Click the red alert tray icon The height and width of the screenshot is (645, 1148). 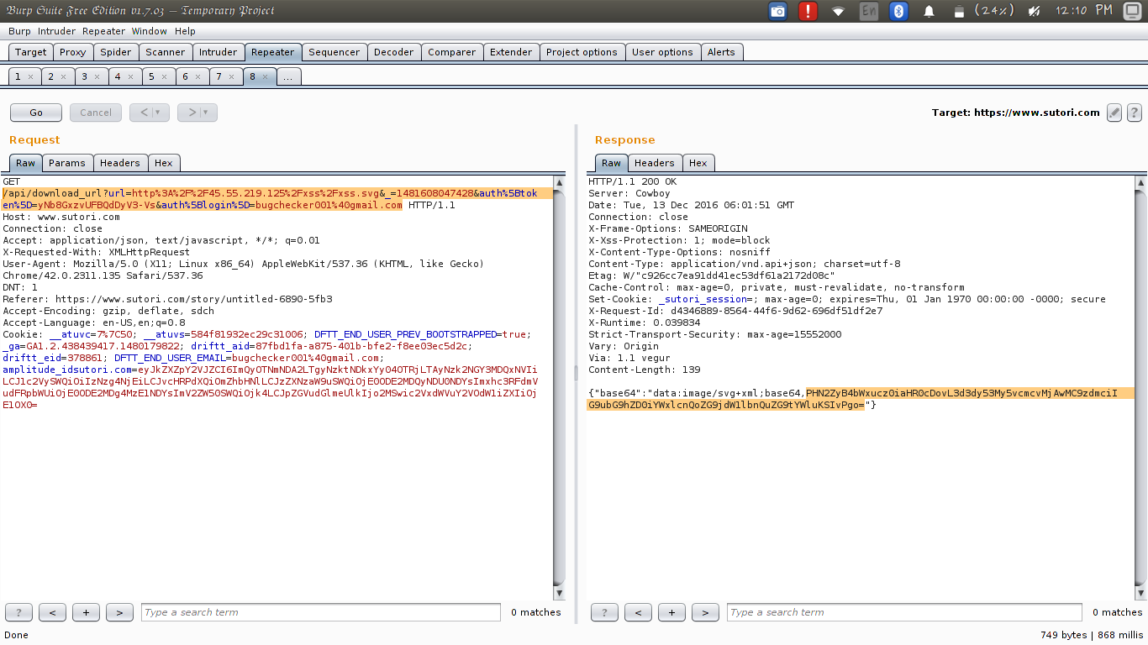click(x=808, y=11)
